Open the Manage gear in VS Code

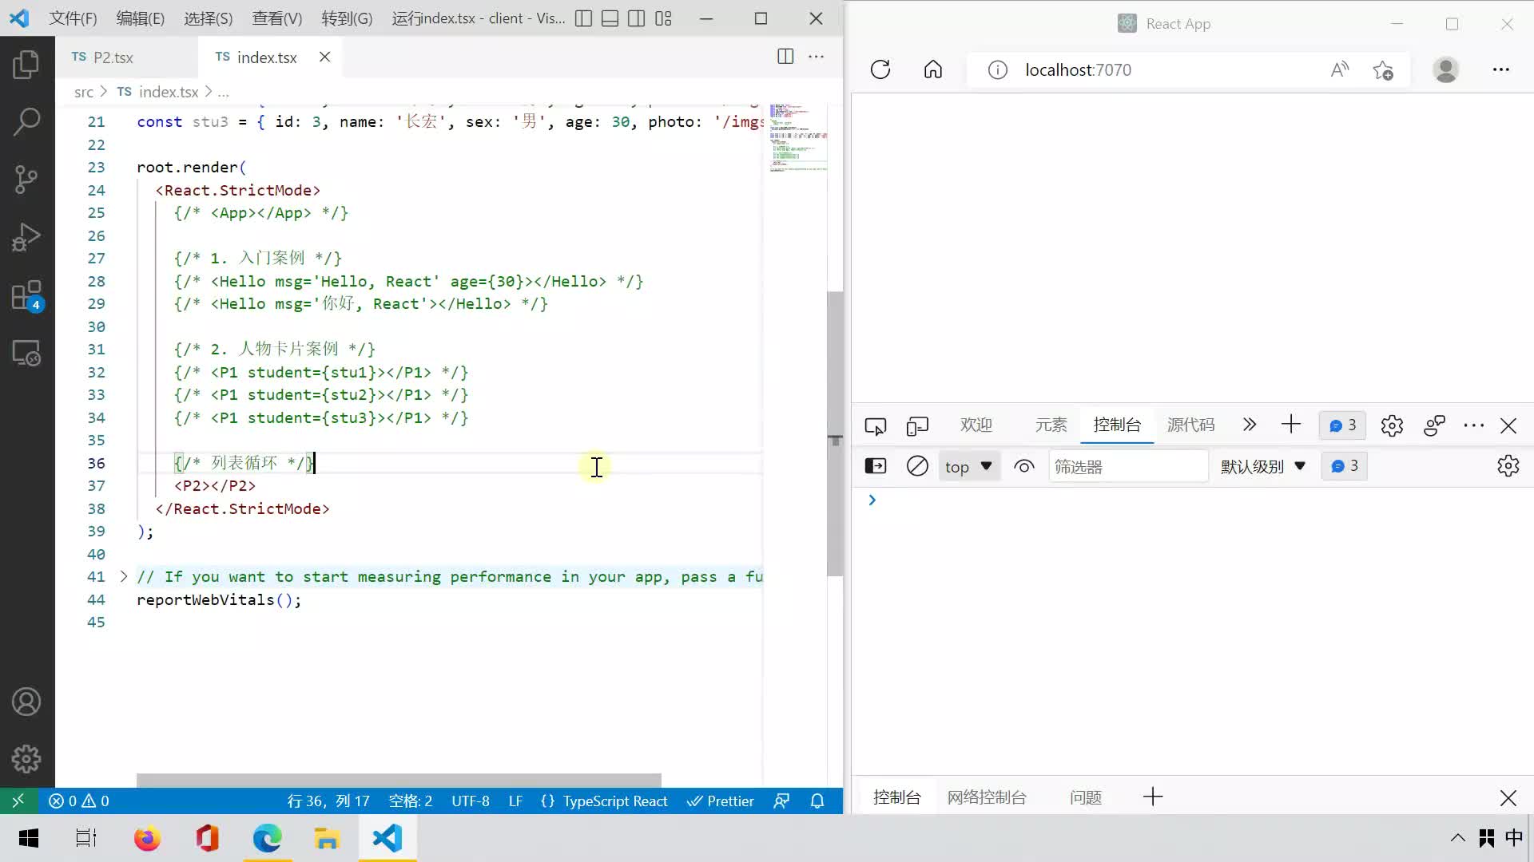point(26,758)
